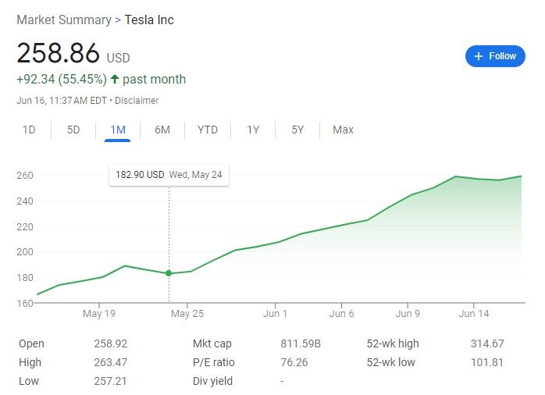The height and width of the screenshot is (395, 545).
Task: Open the Market Summary breadcrumb link
Action: [63, 20]
